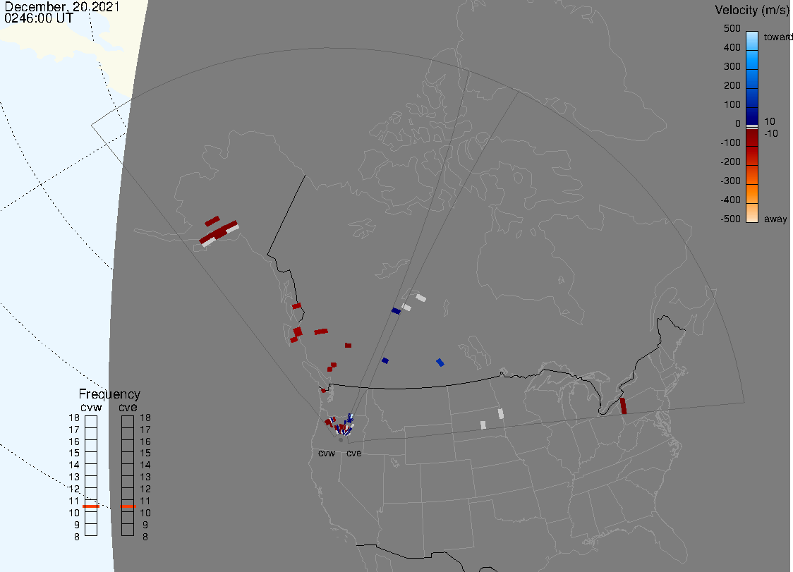Click the '-500' velocity scale value
Viewport: 793px width, 572px height.
(x=730, y=219)
